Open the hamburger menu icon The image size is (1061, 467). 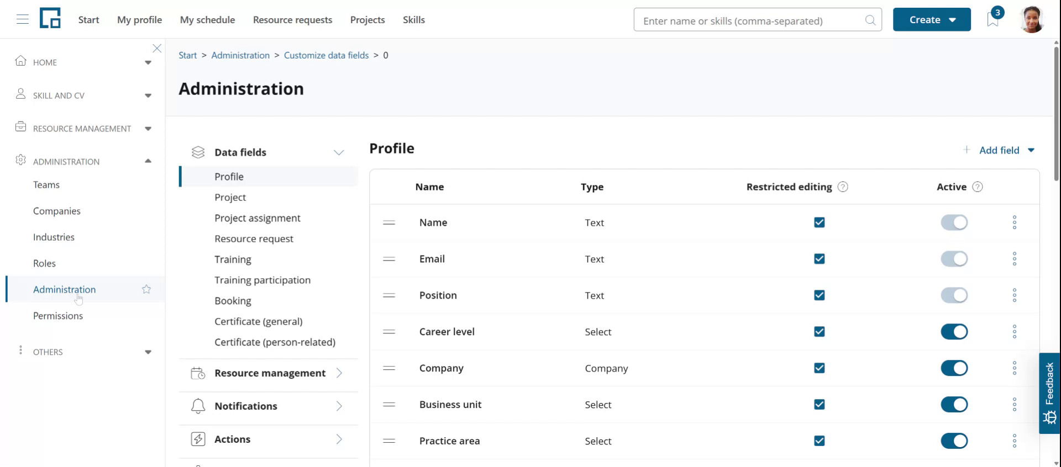(x=23, y=20)
